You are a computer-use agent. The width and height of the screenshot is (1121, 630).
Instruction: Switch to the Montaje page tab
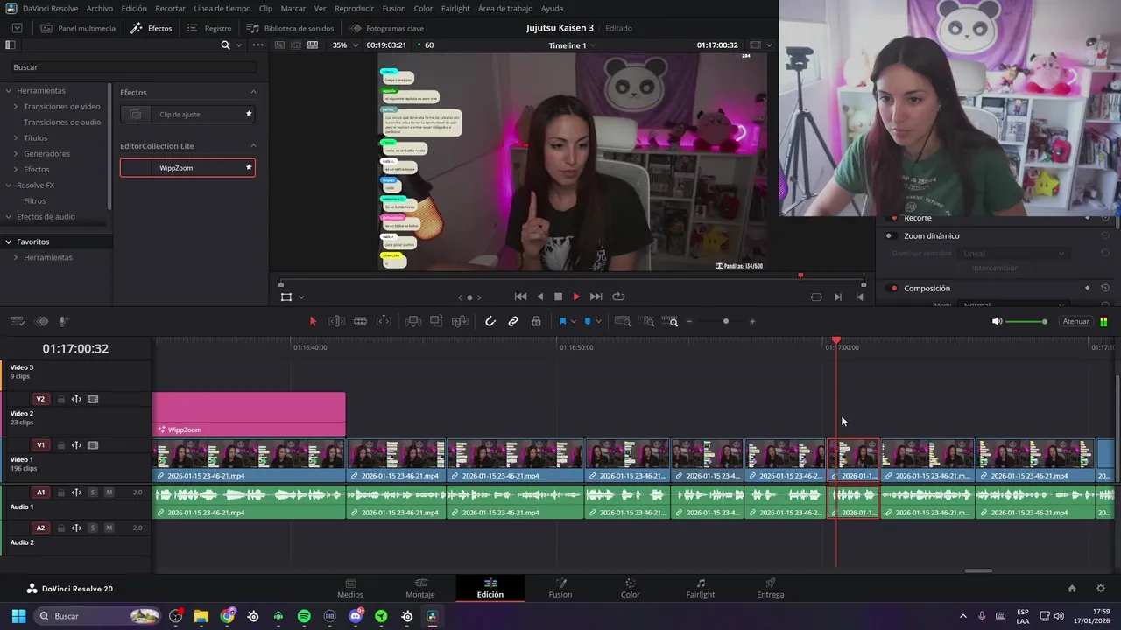pos(420,588)
